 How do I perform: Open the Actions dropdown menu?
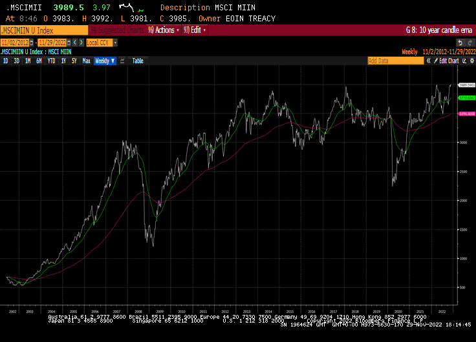coord(164,30)
